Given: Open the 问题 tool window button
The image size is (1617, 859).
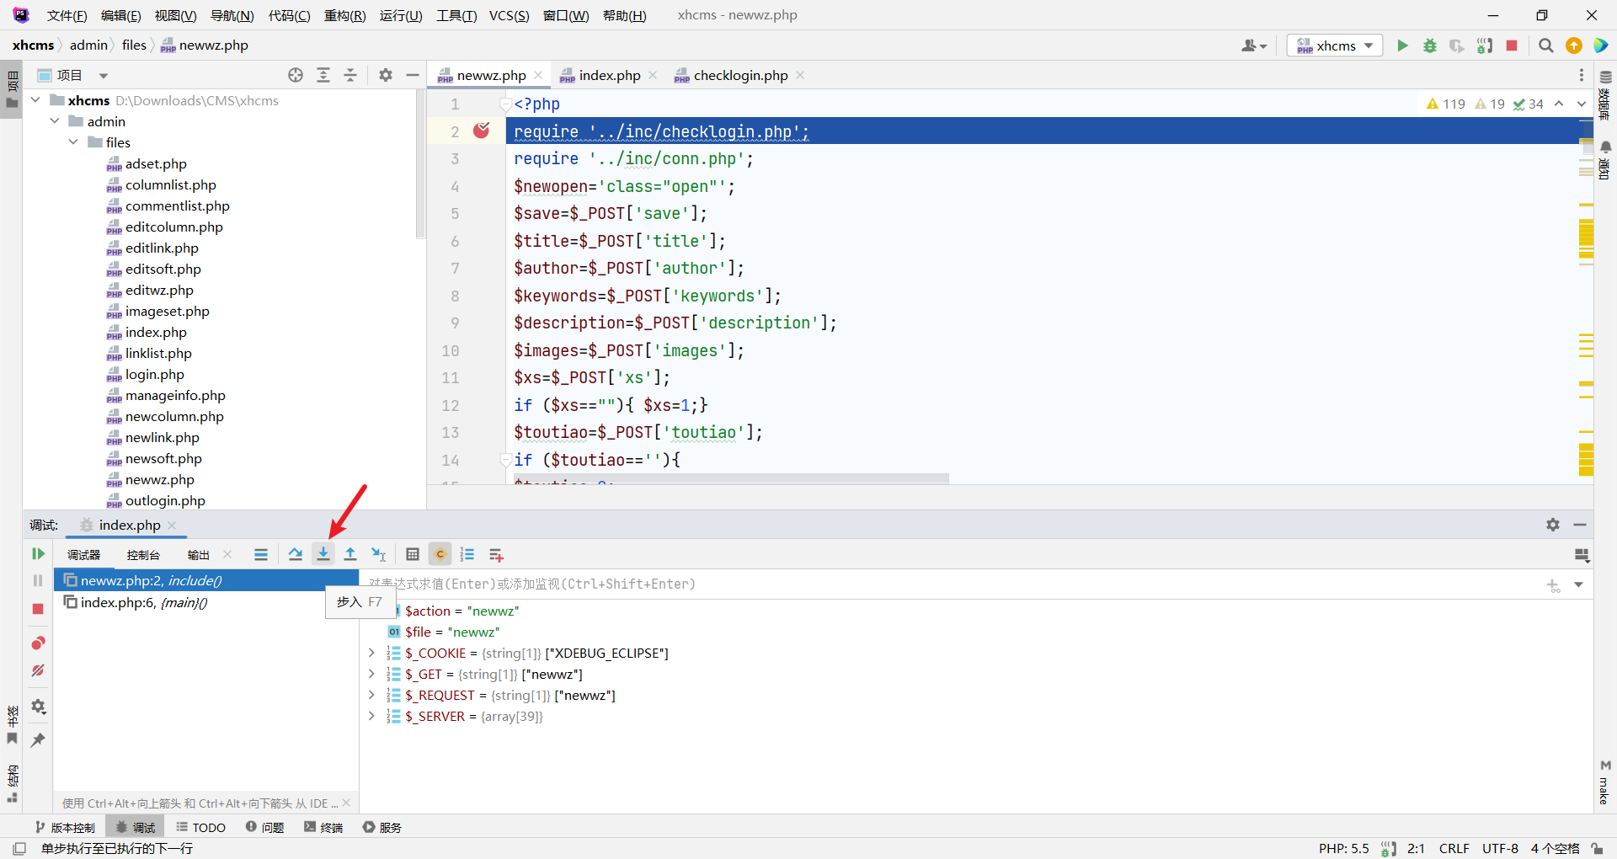Looking at the screenshot, I should click(x=264, y=827).
